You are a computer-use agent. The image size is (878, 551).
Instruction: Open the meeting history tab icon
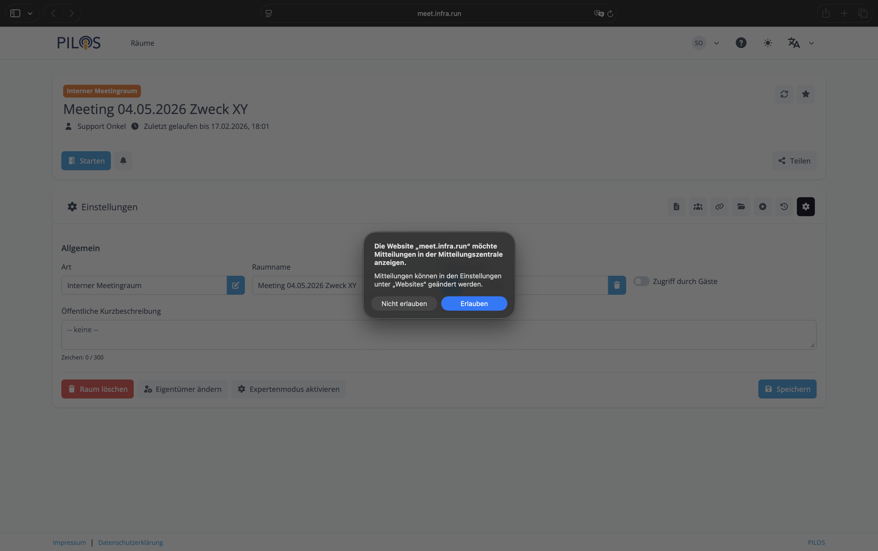point(784,207)
